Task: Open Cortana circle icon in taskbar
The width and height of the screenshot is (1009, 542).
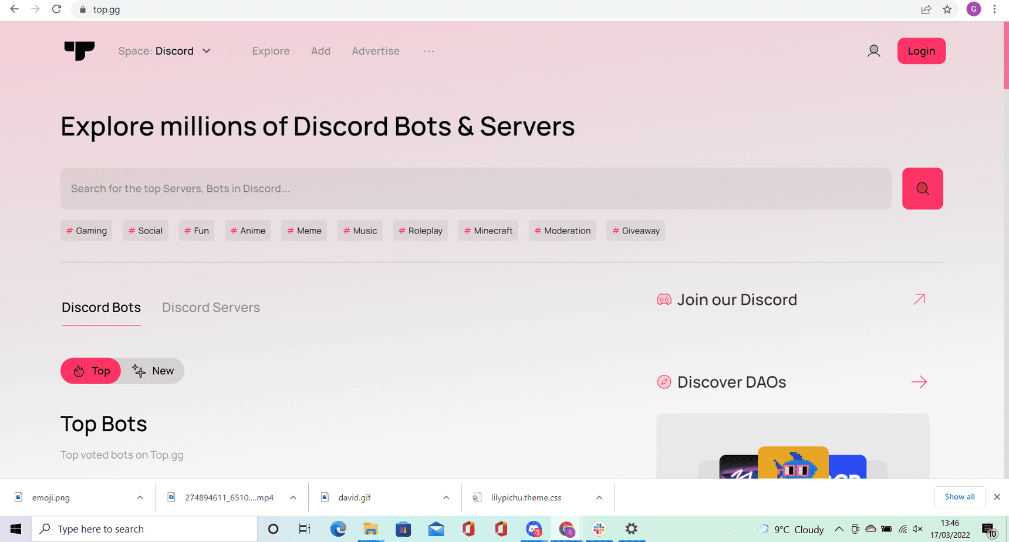Action: pos(273,529)
